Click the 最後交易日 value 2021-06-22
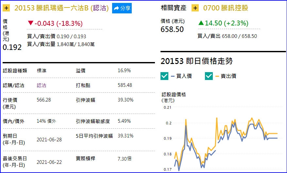 [x=49, y=162]
